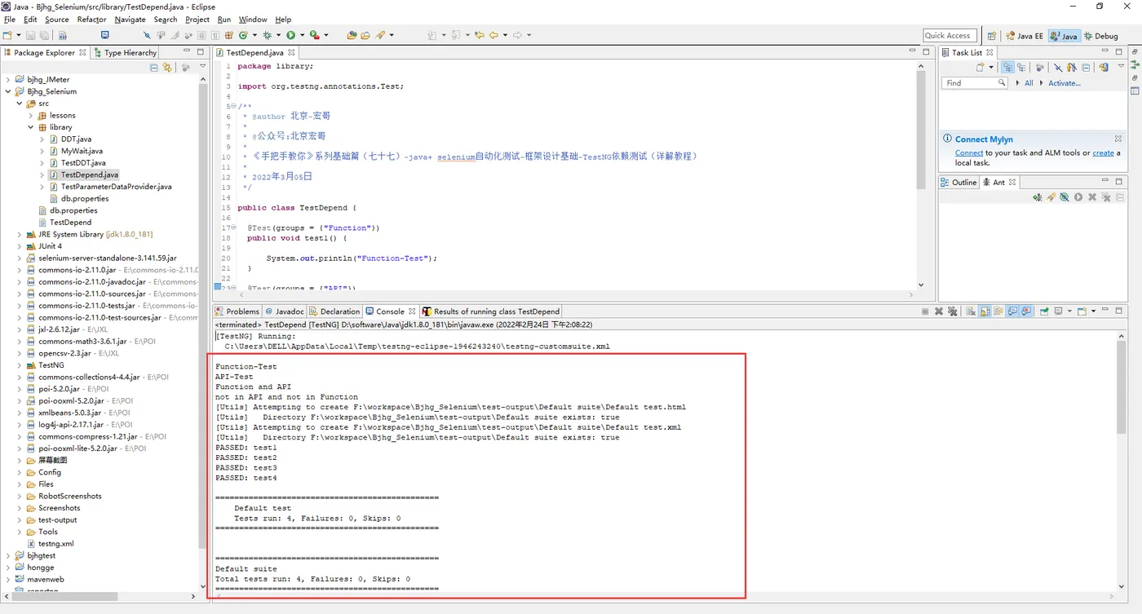
Task: Open Package Explorer View Menu dropdown
Action: [202, 67]
